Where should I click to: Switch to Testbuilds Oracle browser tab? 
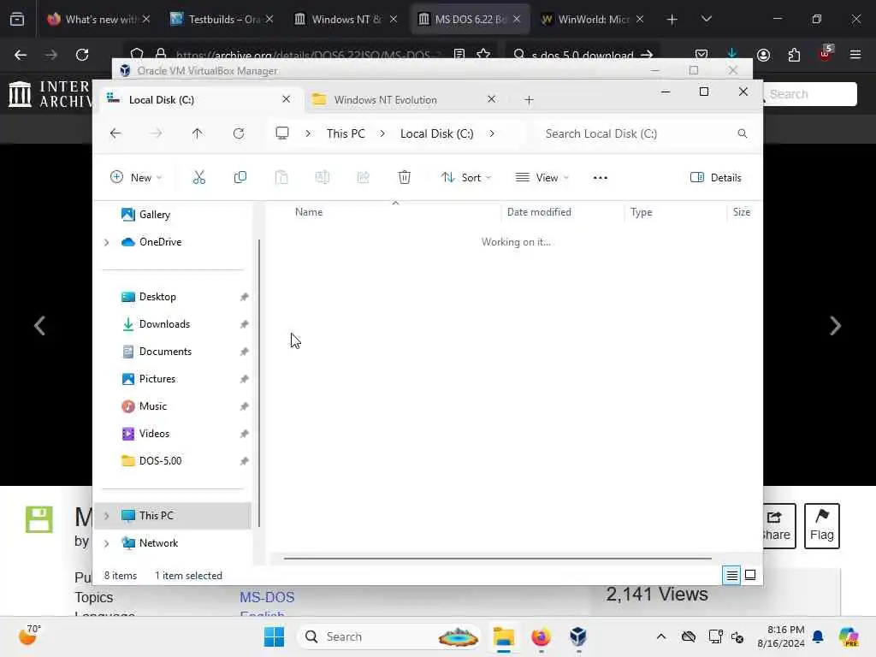tap(222, 20)
